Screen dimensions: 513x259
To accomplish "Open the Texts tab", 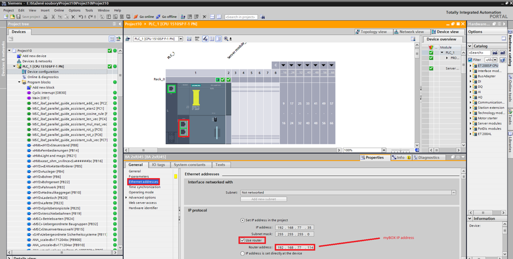I will [220, 165].
